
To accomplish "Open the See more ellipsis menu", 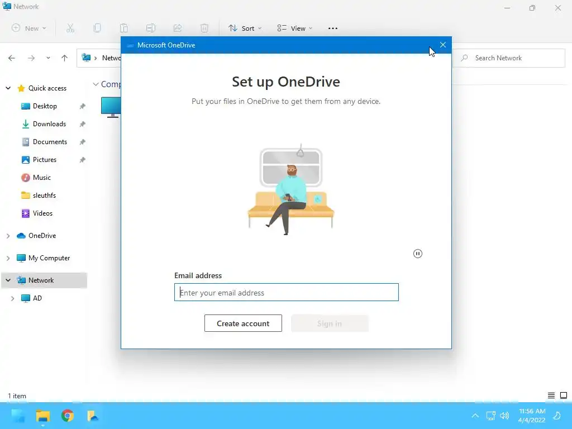I will (333, 28).
